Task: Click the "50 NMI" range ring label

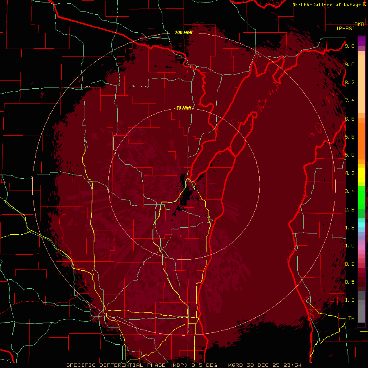Action: [x=184, y=108]
